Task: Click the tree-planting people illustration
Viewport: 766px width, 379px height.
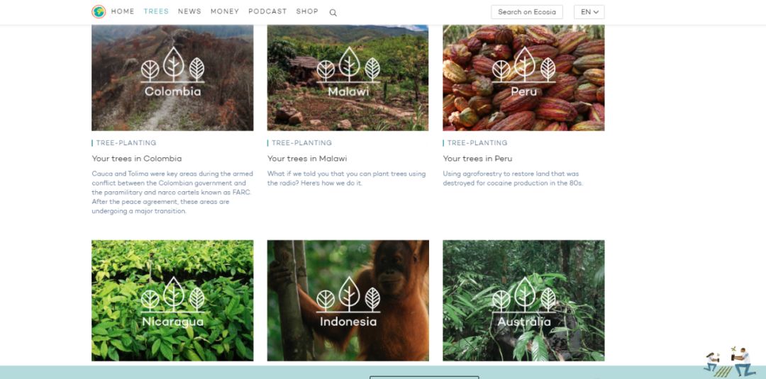Action: click(729, 362)
